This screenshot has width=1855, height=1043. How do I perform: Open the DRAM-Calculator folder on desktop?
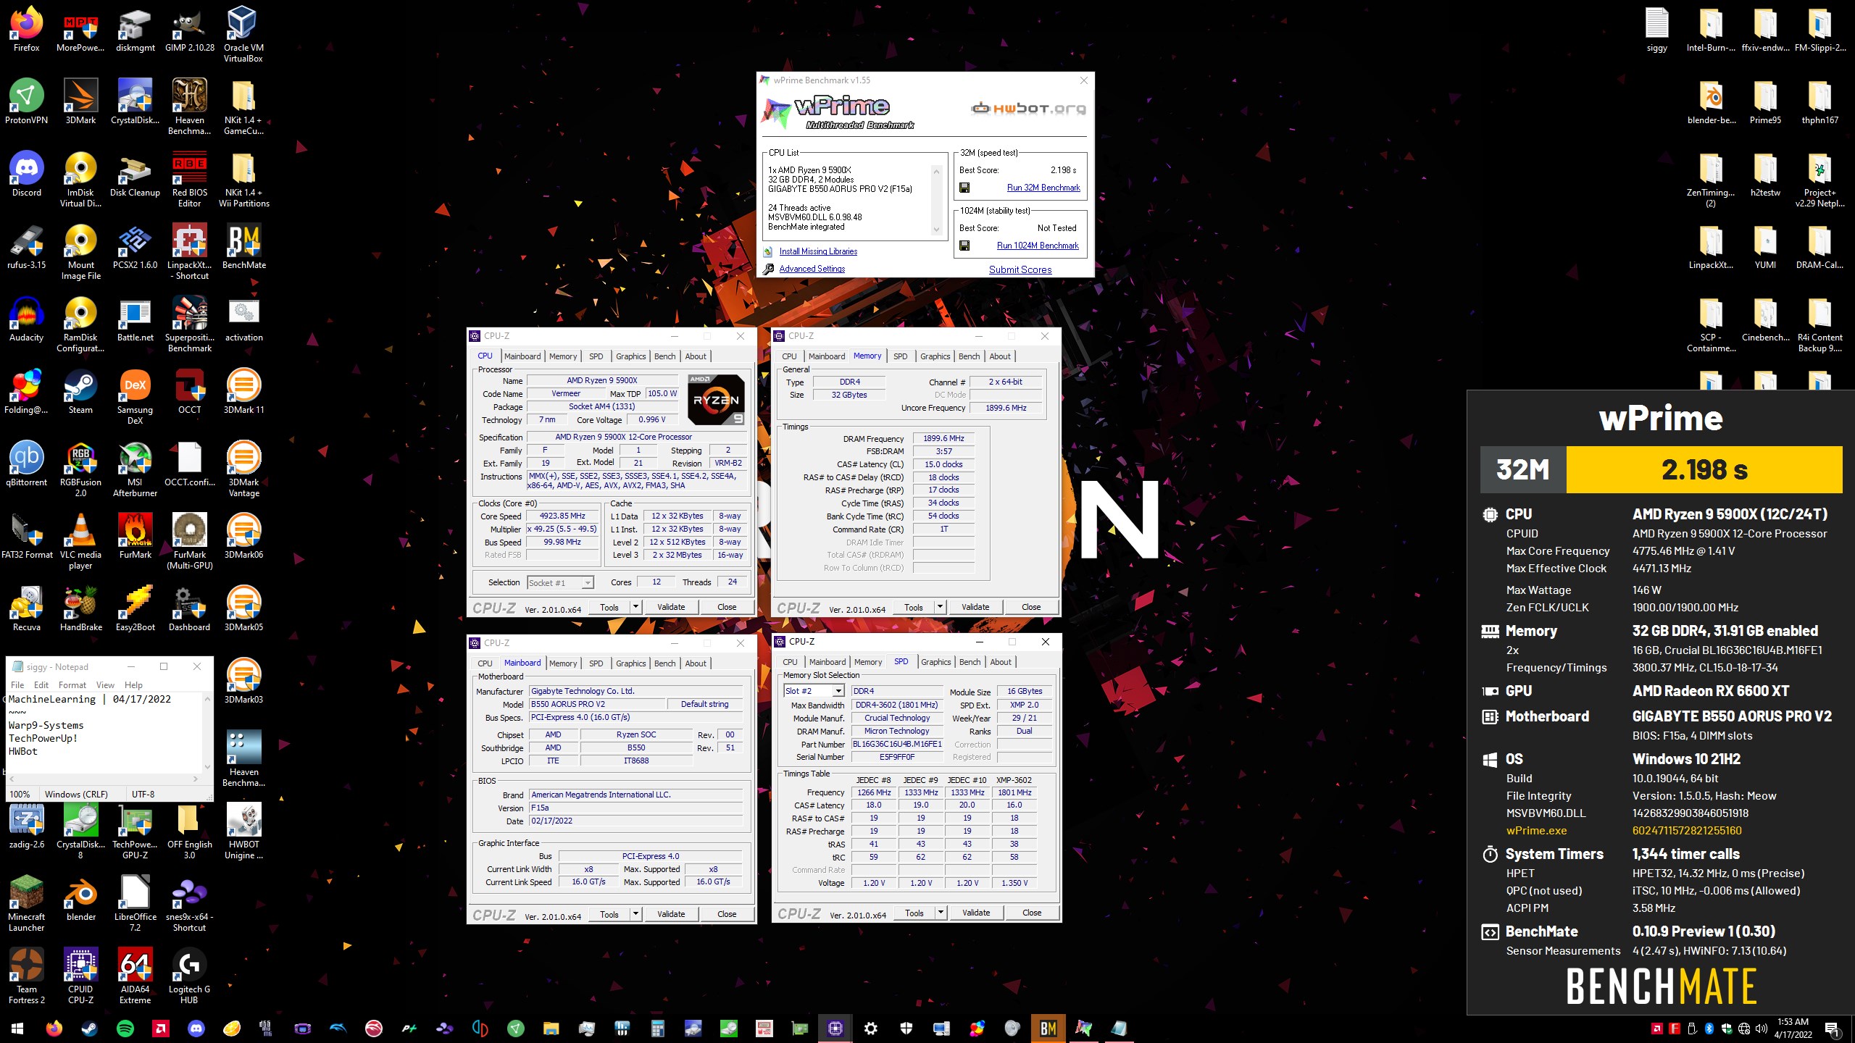1819,248
